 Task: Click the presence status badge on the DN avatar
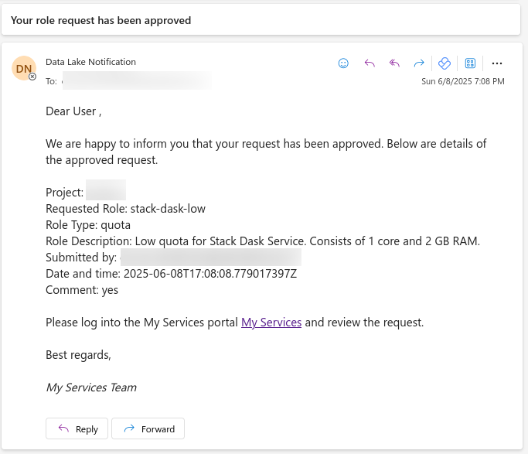pos(32,77)
